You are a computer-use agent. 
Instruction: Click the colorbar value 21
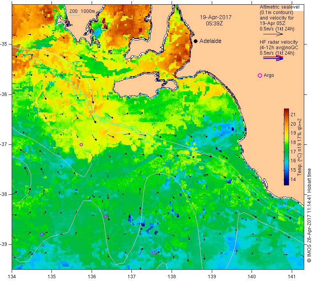pyautogui.click(x=293, y=115)
